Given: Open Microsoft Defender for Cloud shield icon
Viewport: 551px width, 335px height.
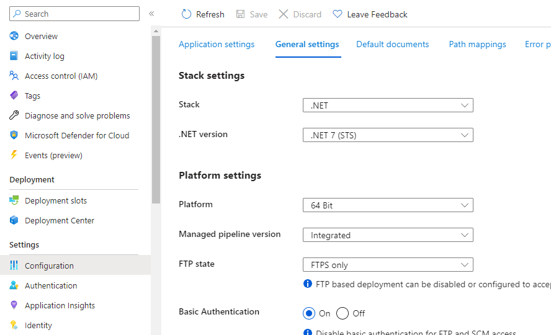Looking at the screenshot, I should click(14, 135).
